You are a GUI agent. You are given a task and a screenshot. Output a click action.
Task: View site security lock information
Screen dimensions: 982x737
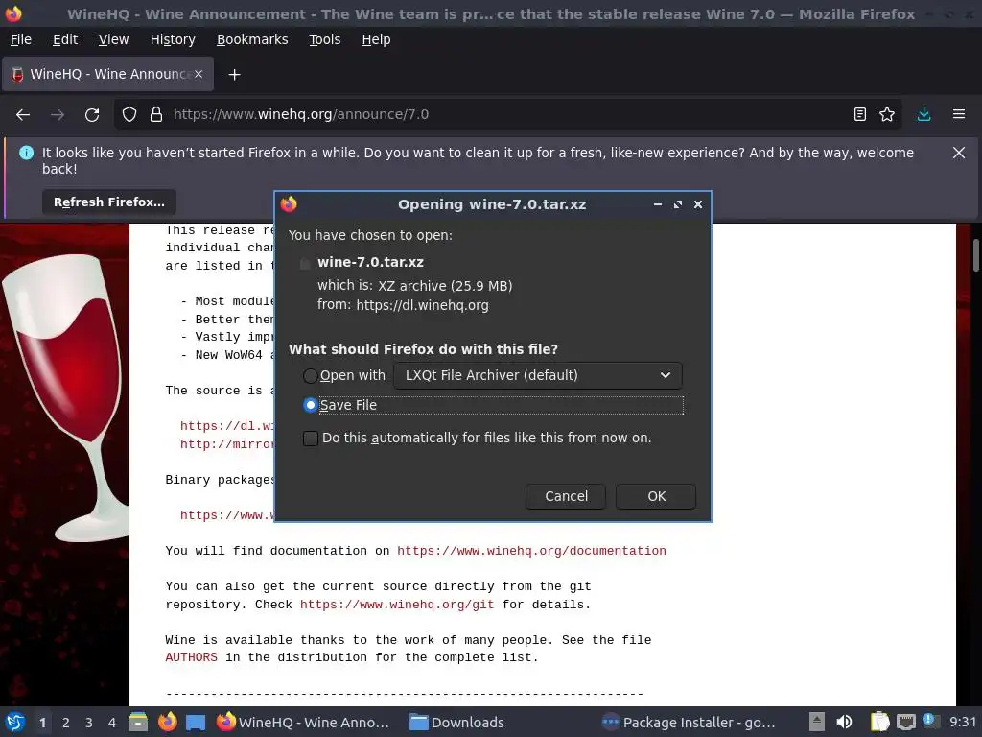[x=156, y=115]
